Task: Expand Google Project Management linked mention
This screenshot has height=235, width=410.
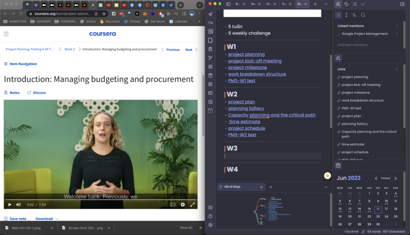Action: coord(339,34)
